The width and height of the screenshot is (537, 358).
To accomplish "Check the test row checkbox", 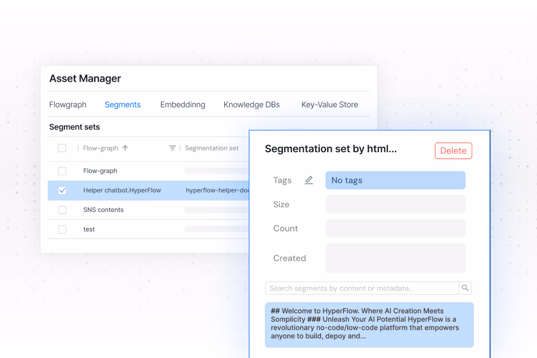I will tap(62, 229).
